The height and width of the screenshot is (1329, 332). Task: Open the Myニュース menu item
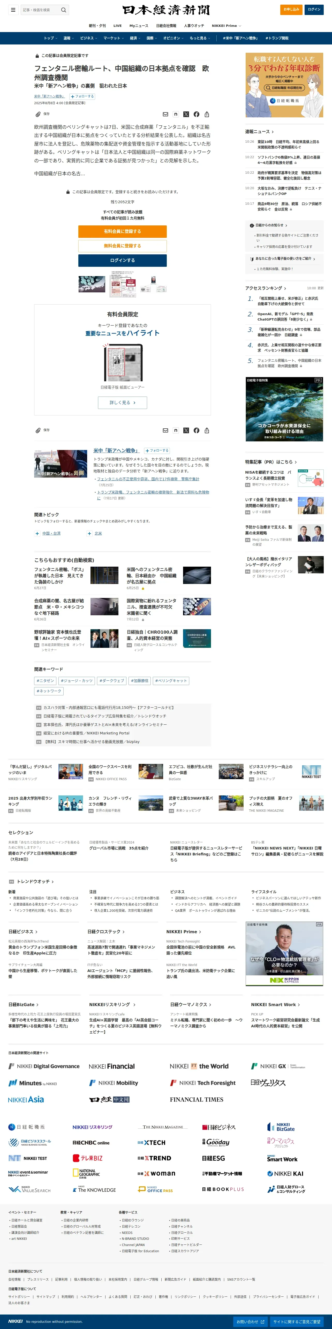[x=138, y=25]
